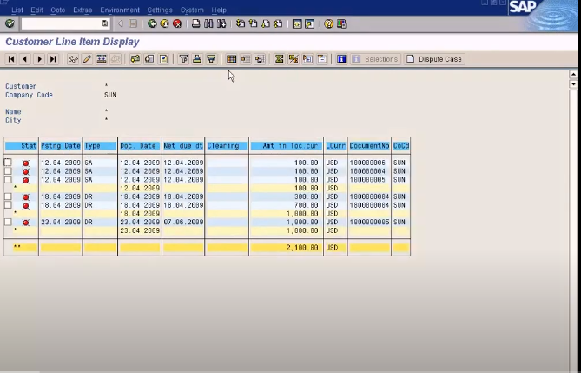The width and height of the screenshot is (581, 373).
Task: Click inside the command input field
Action: (x=61, y=23)
